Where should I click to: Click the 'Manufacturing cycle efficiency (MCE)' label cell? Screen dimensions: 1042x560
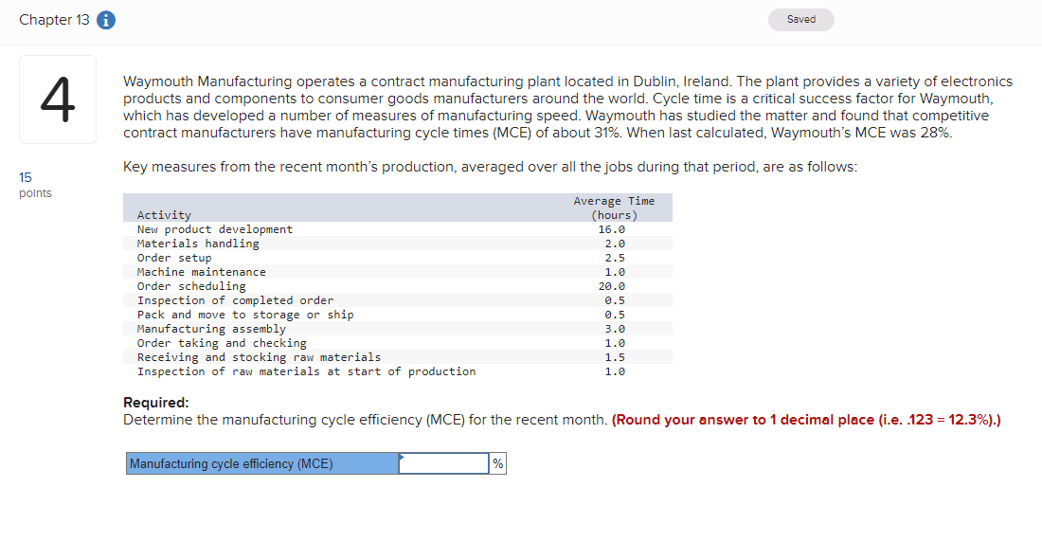262,463
